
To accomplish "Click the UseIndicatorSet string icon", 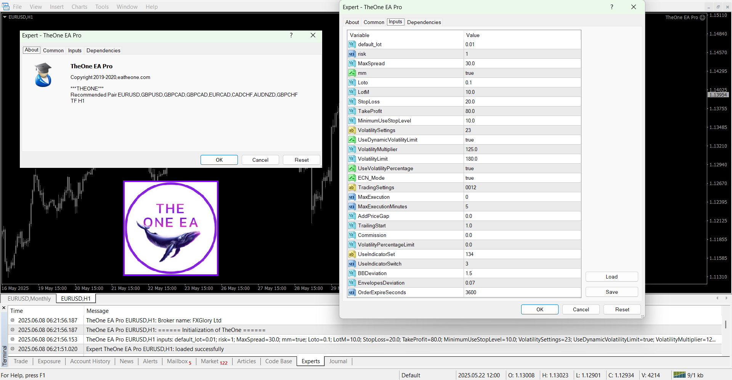I will pos(352,254).
